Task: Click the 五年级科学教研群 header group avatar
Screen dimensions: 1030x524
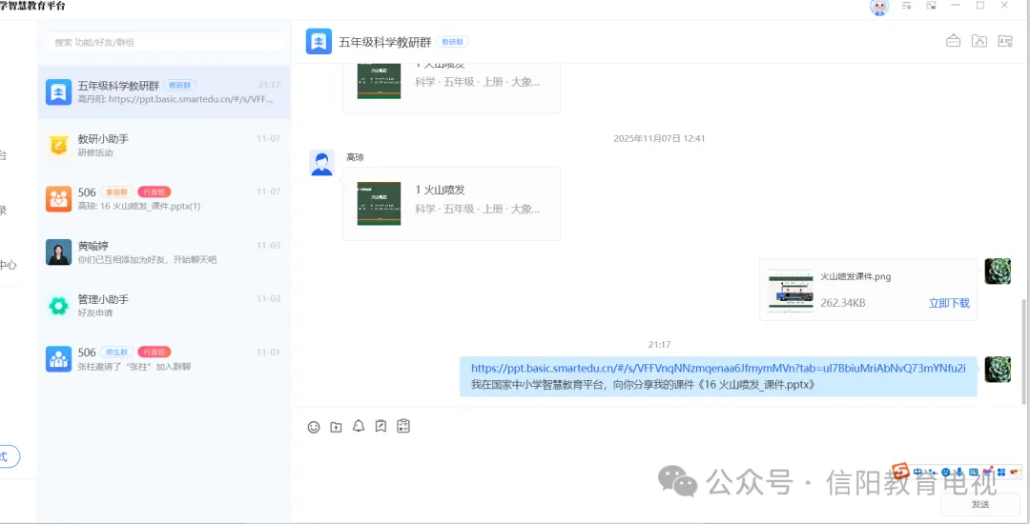Action: tap(319, 41)
